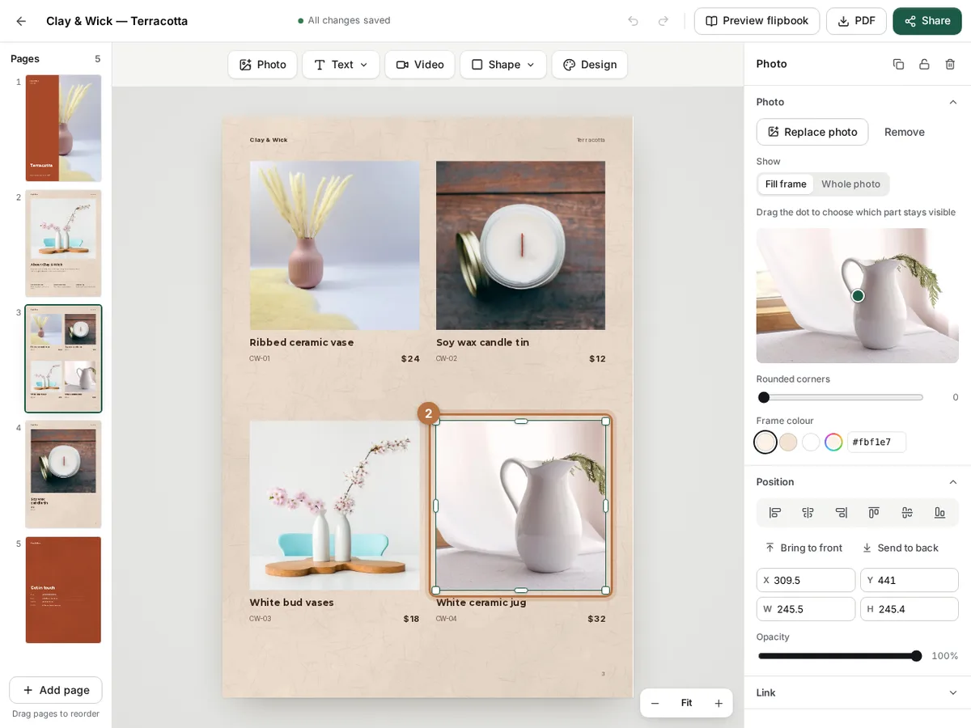
Task: Delete the selected photo with trash icon
Action: [x=950, y=64]
